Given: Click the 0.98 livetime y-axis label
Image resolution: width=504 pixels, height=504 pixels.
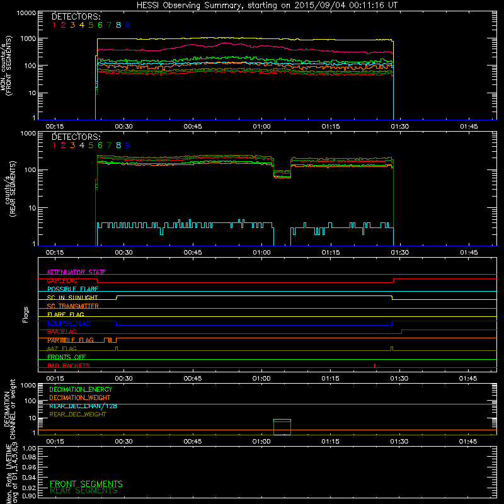Looking at the screenshot, I should (x=29, y=457).
